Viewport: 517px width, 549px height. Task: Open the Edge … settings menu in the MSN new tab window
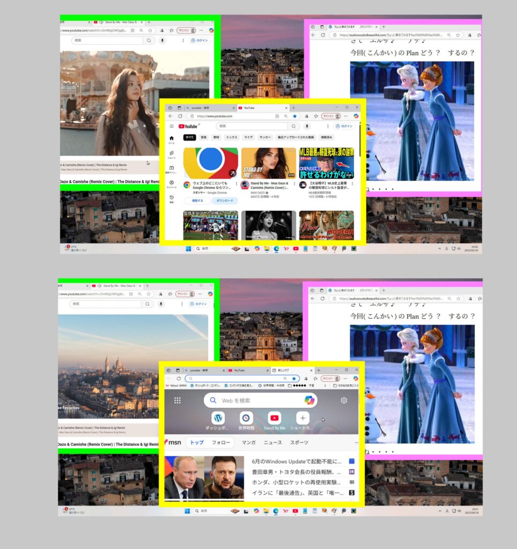click(345, 379)
